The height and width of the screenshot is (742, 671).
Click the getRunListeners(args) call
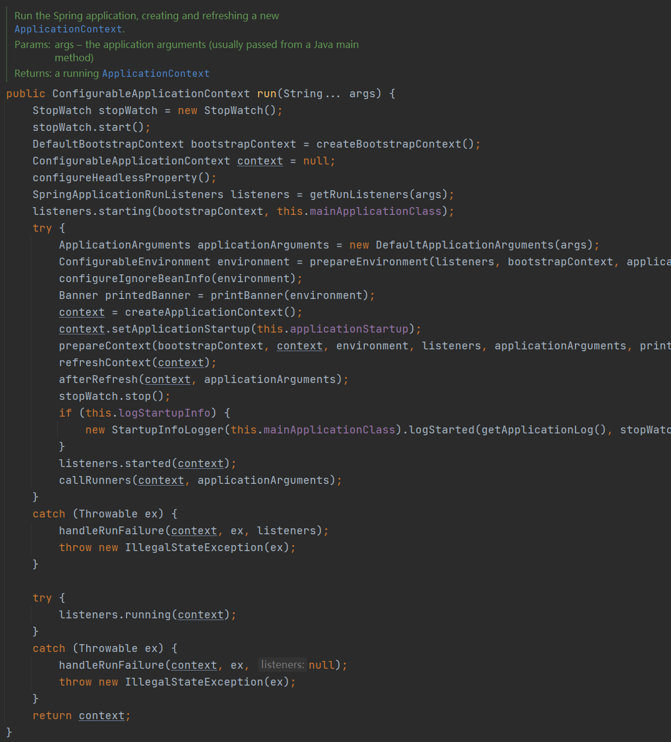(x=379, y=195)
